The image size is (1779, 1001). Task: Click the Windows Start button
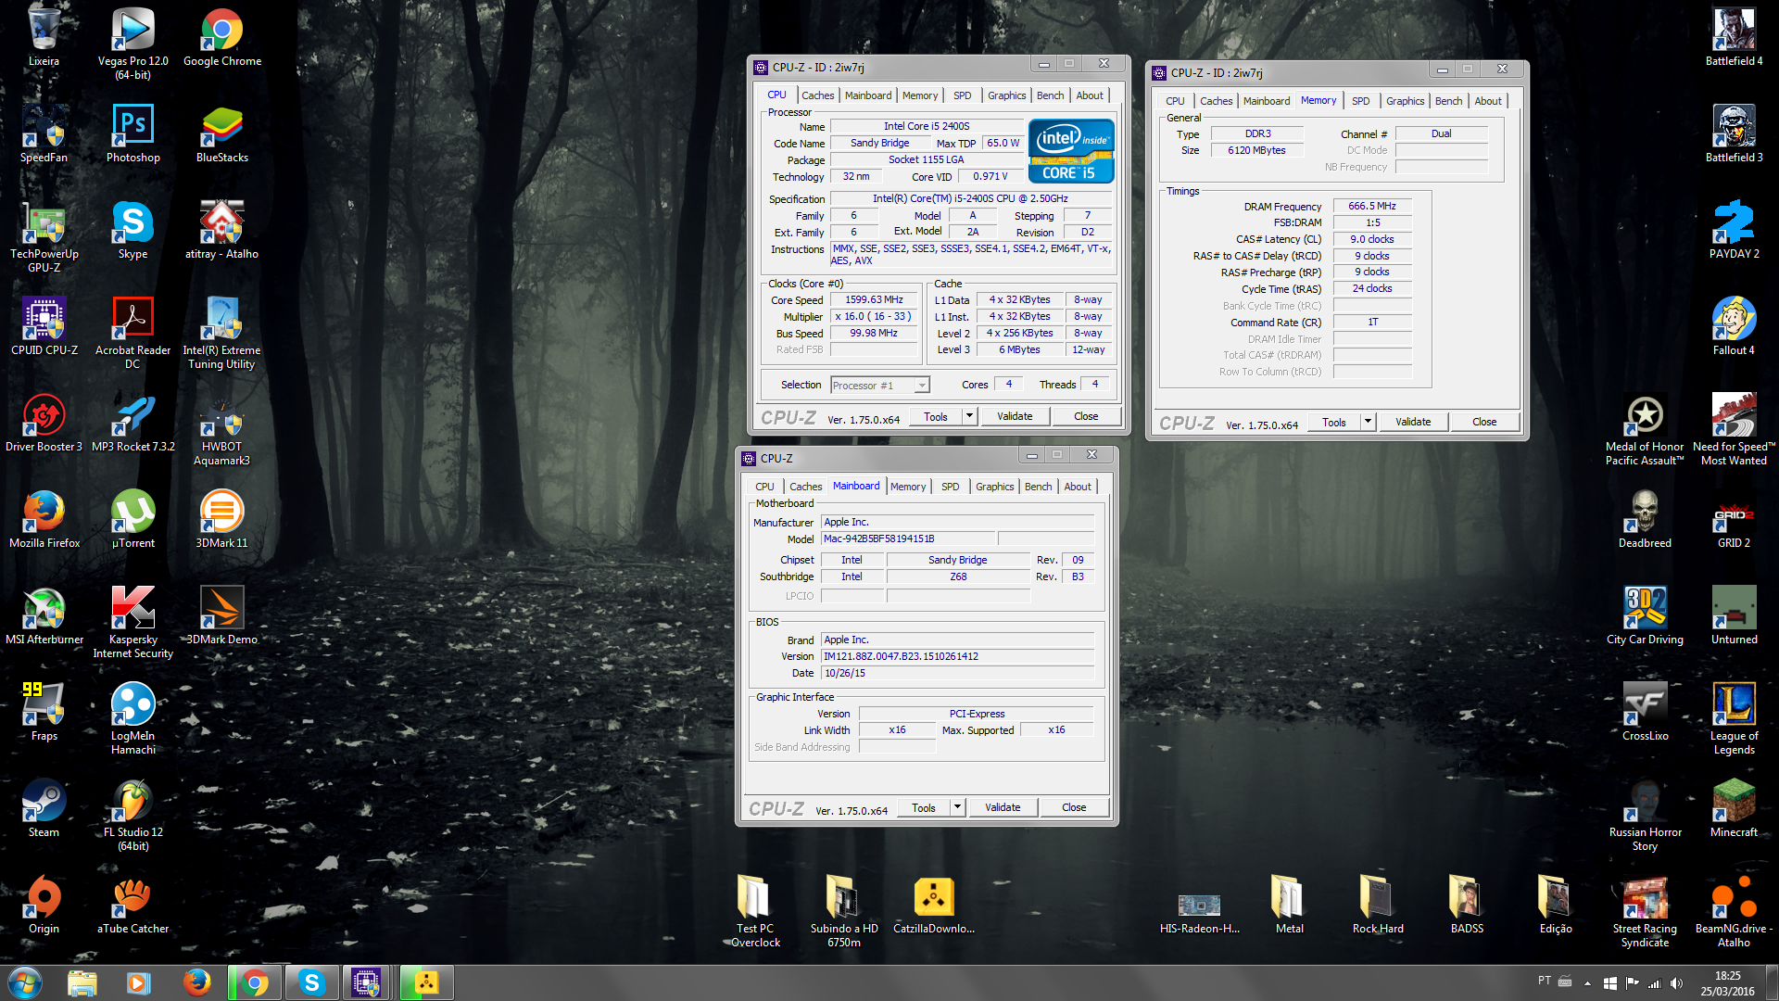point(25,982)
